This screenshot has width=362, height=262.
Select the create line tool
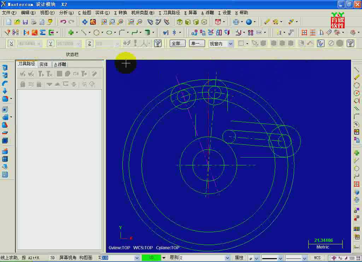pos(84,33)
